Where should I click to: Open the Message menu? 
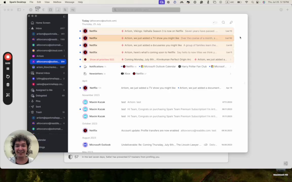pyautogui.click(x=69, y=2)
